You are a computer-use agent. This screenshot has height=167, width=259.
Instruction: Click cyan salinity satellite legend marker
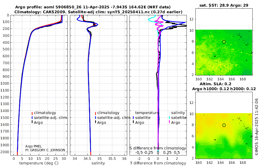pyautogui.click(x=169, y=118)
